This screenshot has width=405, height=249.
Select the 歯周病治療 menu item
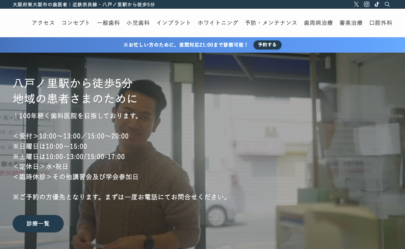[x=318, y=23]
